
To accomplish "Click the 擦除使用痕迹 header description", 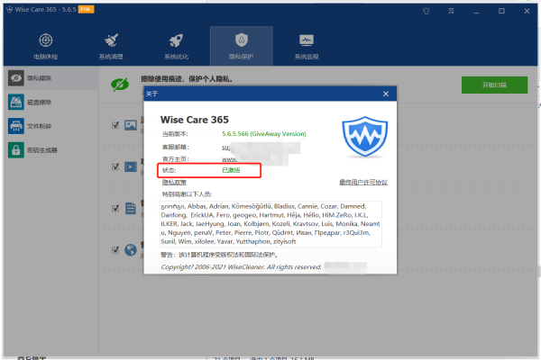I will pyautogui.click(x=187, y=79).
